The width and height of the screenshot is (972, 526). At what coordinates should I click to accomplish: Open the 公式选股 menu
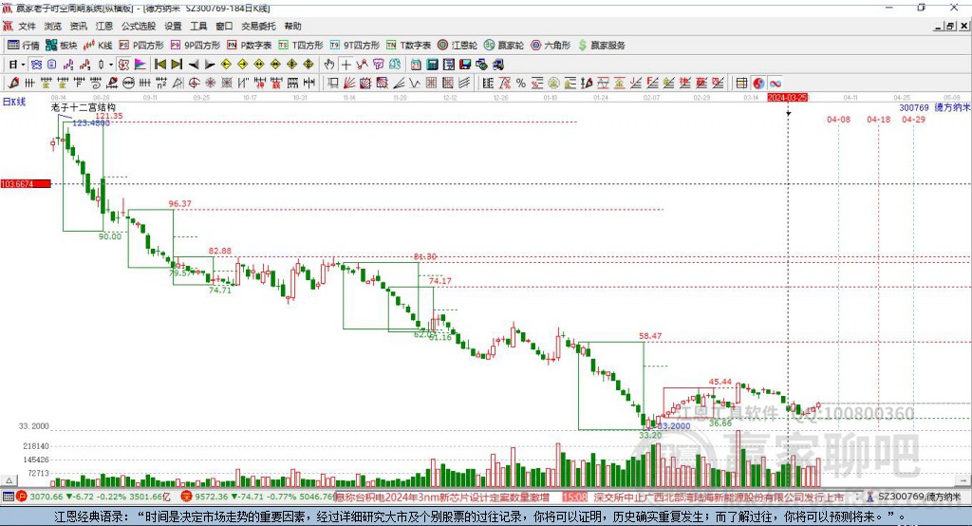click(139, 26)
